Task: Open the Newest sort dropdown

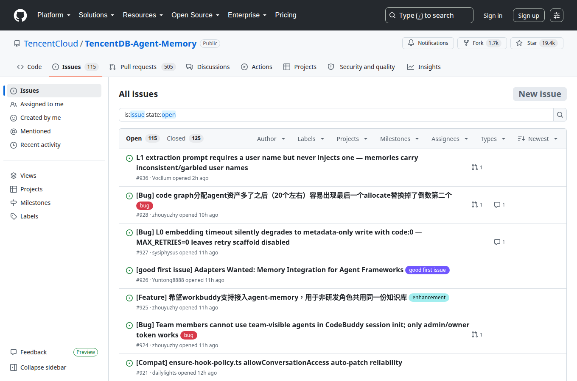Action: [538, 139]
